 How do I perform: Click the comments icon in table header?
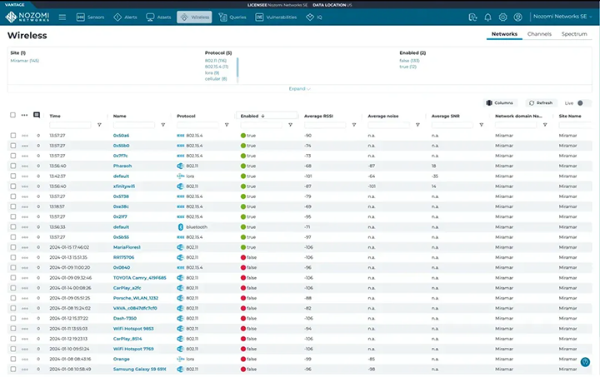(37, 116)
